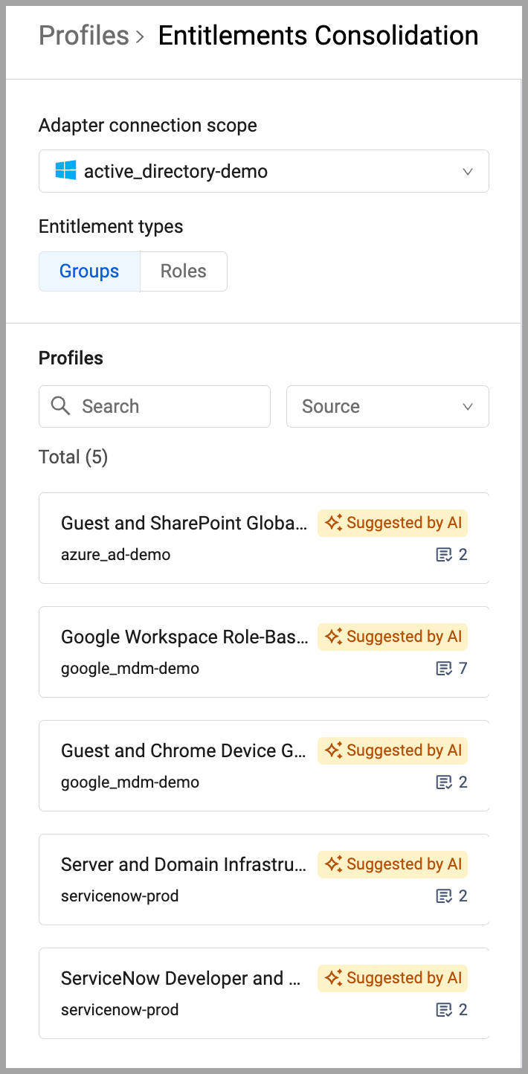Click the count icon showing 7 entitlements

444,669
